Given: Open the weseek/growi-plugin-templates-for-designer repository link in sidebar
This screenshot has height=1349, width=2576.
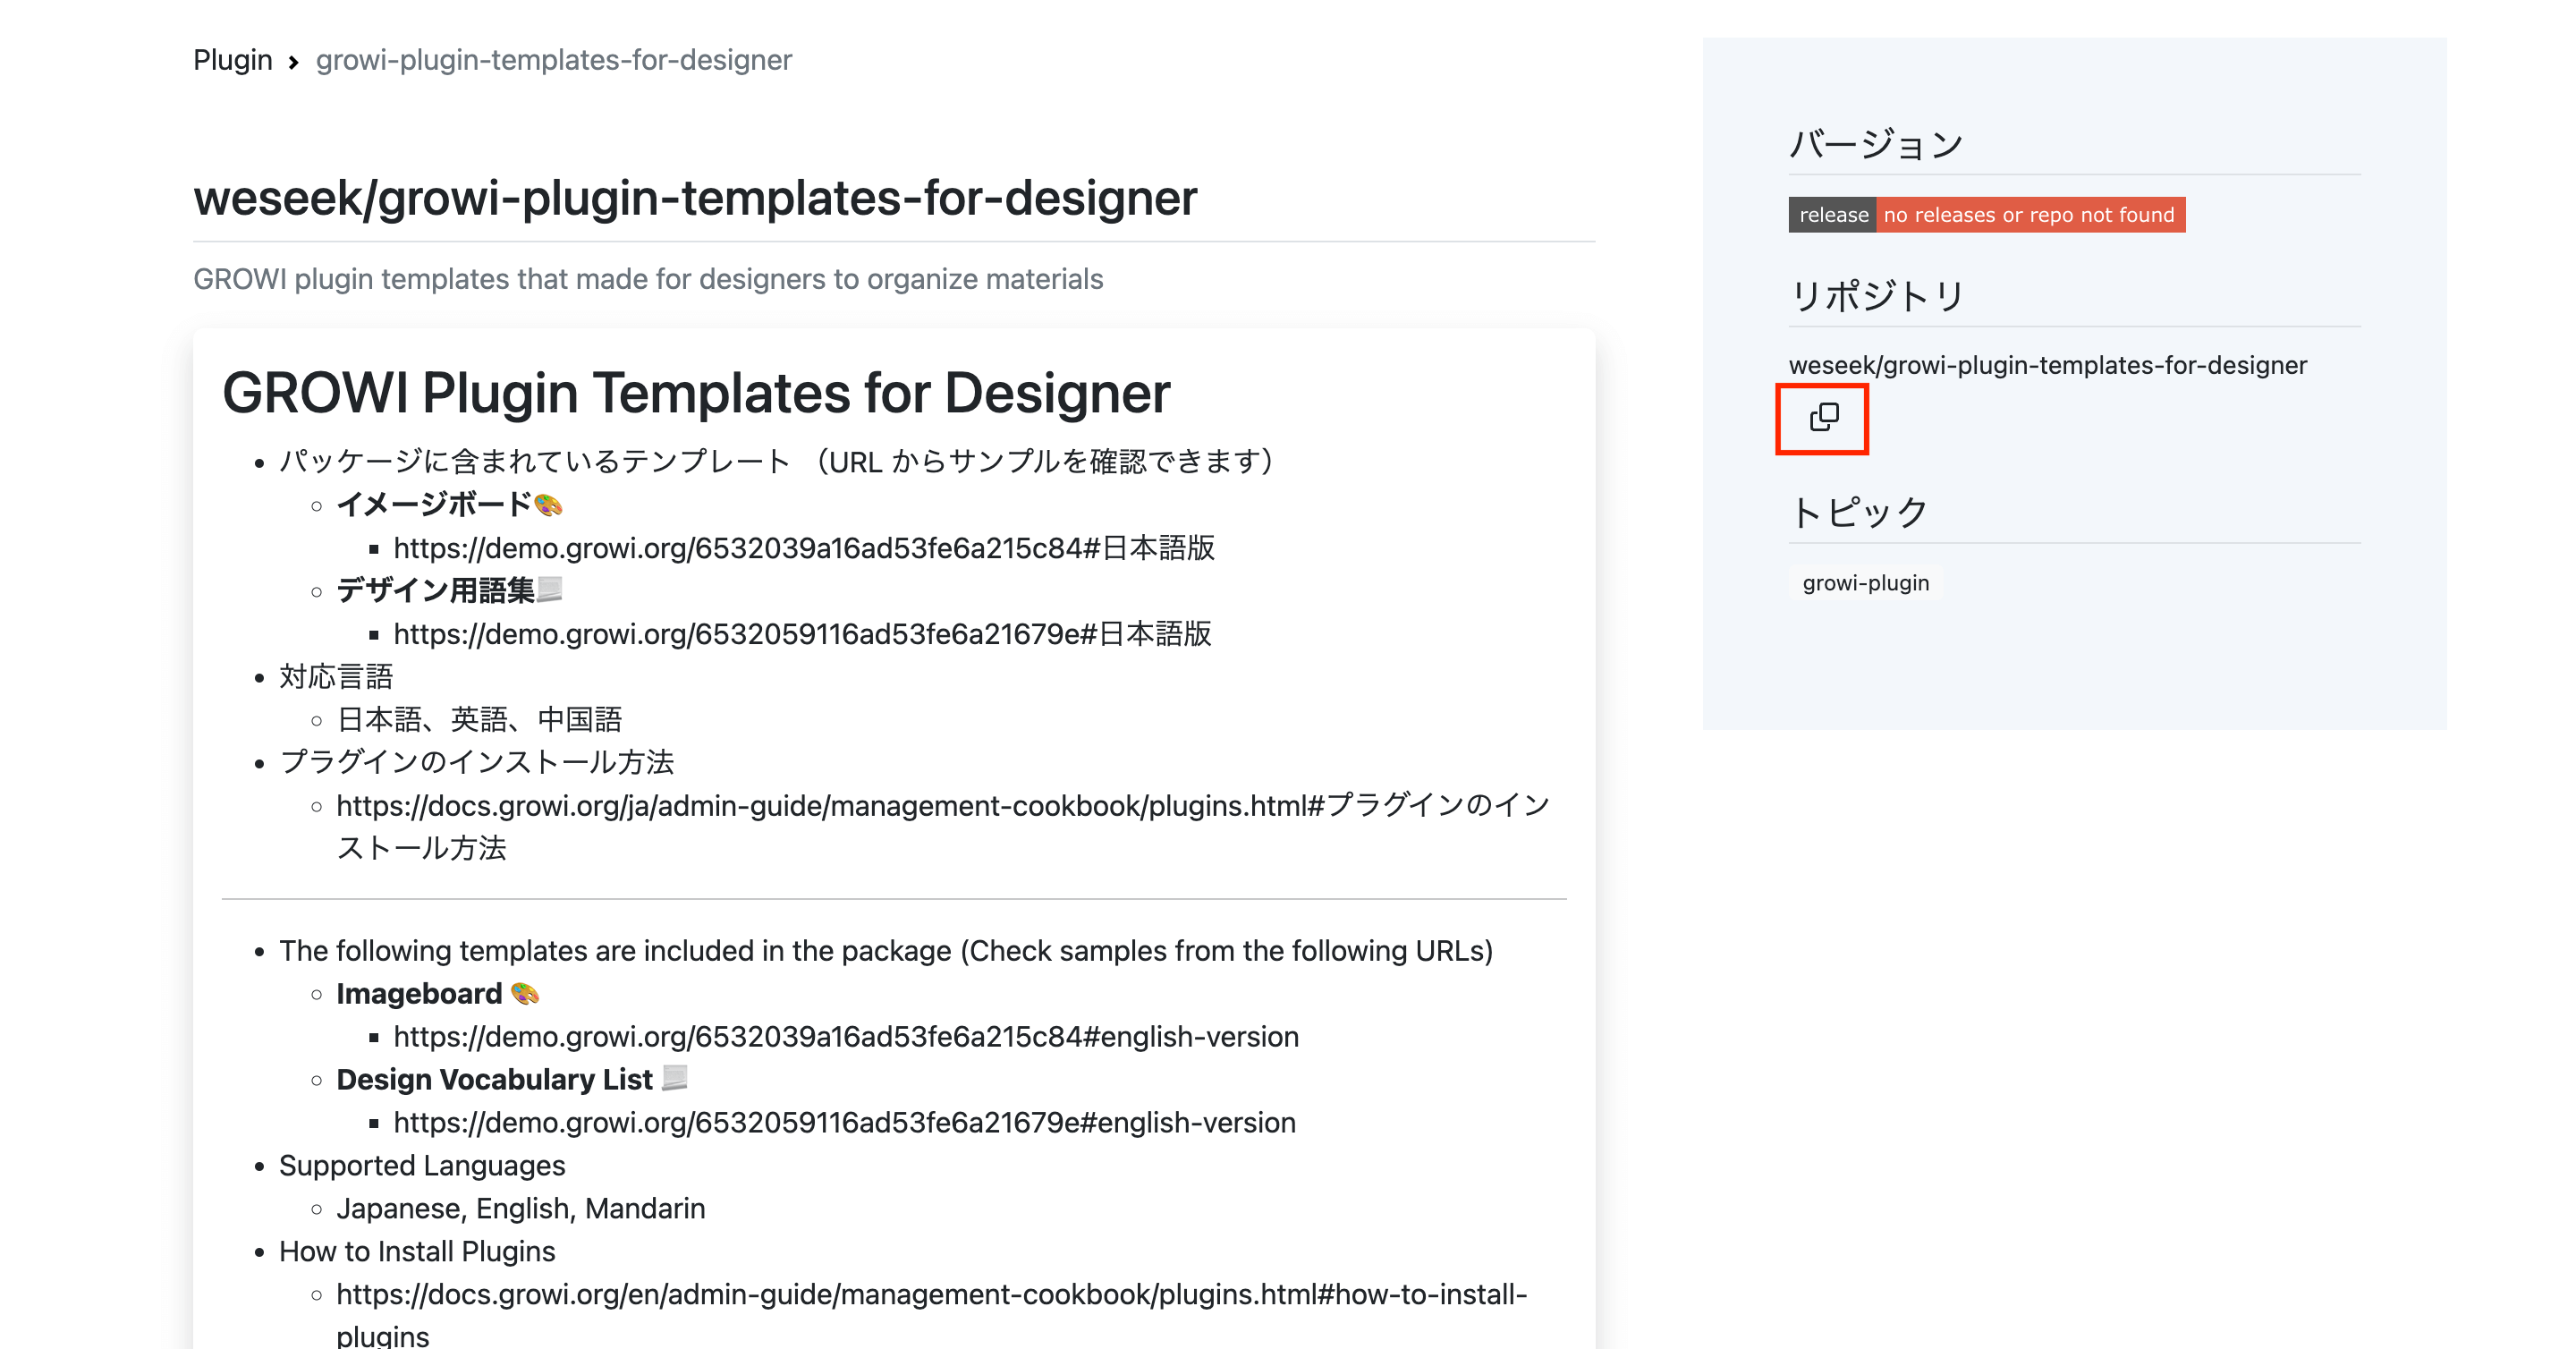Looking at the screenshot, I should 2047,365.
